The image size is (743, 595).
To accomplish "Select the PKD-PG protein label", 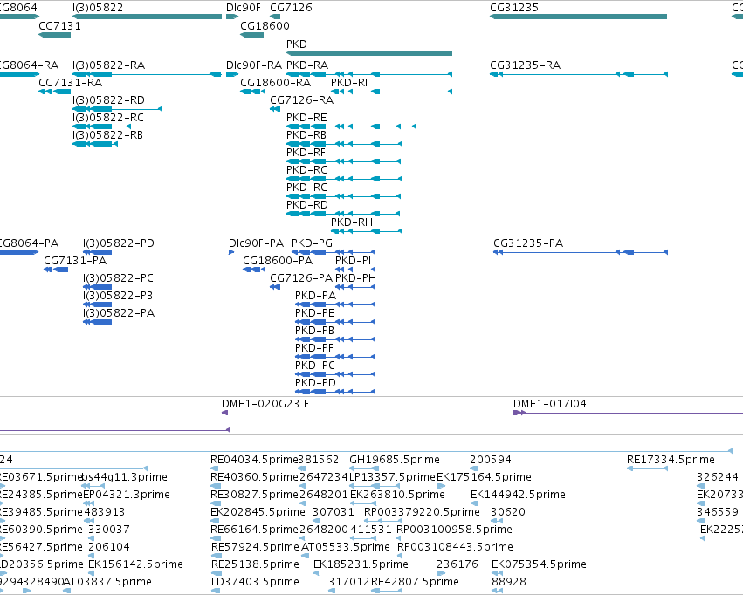I will pos(313,243).
